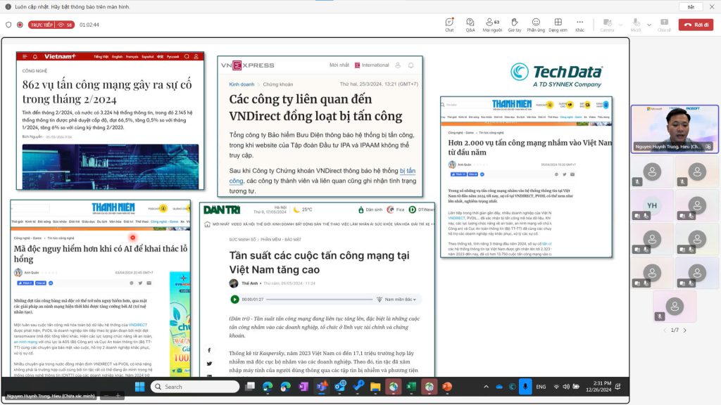Image resolution: width=721 pixels, height=405 pixels.
Task: Select presenter Nguyen Huynh Trung Hieu video tile
Action: pyautogui.click(x=675, y=129)
